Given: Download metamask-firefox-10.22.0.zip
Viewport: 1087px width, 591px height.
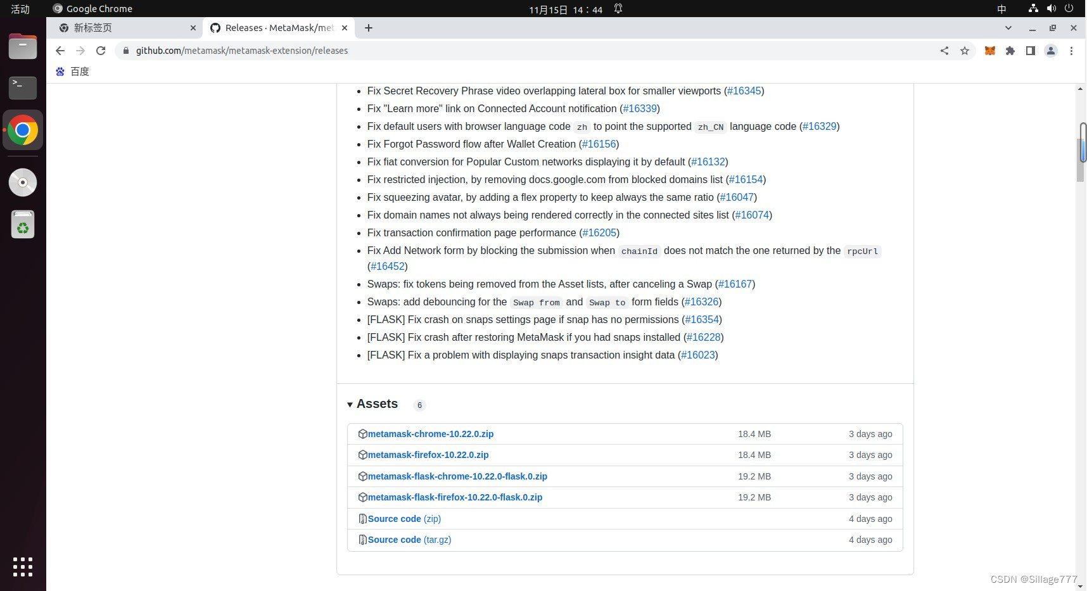Looking at the screenshot, I should coord(428,455).
